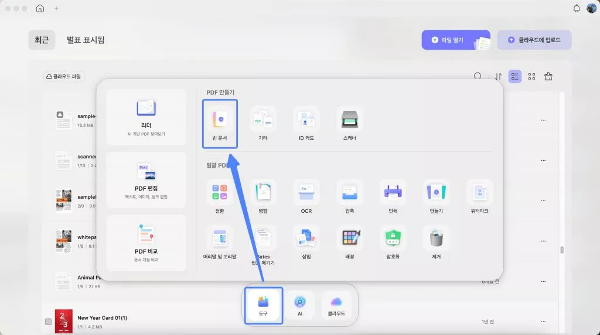Click the 클라우드에 업로드 button
The height and width of the screenshot is (335, 600).
click(534, 40)
